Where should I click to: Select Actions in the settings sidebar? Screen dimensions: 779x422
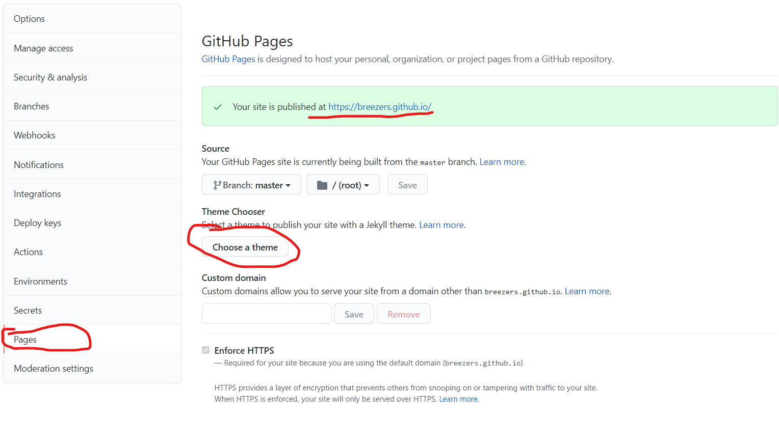[92, 252]
